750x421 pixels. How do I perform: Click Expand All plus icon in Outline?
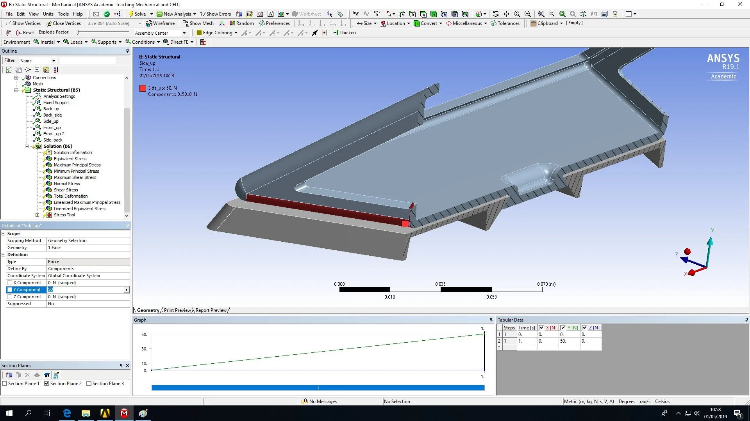(37, 70)
